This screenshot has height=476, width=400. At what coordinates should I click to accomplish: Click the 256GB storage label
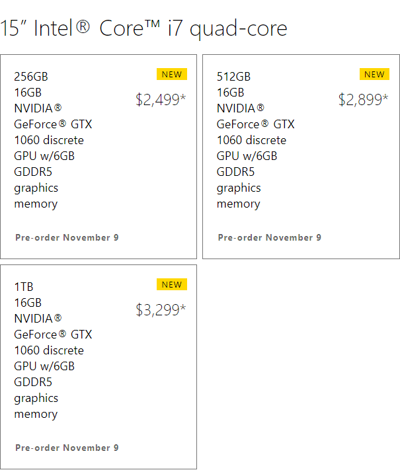coord(31,77)
